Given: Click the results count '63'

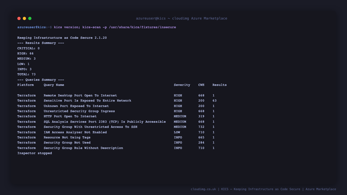Looking at the screenshot, I should pyautogui.click(x=214, y=101).
